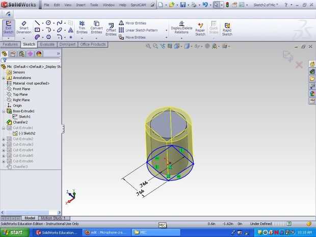The image size is (316, 237).
Task: Click Mirror Entities
Action: (133, 23)
